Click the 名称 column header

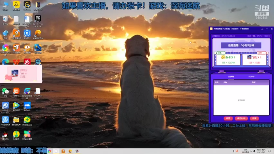click(225, 82)
